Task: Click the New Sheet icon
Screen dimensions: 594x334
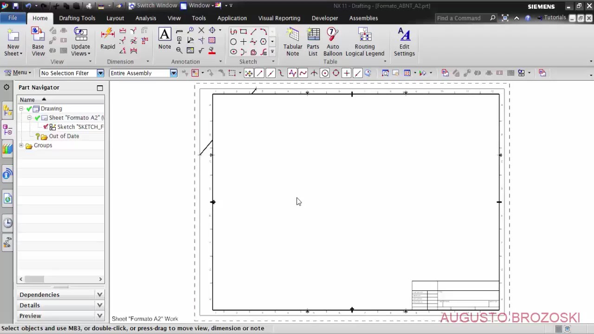Action: point(13,35)
